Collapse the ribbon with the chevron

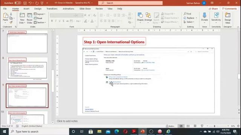coord(238,27)
